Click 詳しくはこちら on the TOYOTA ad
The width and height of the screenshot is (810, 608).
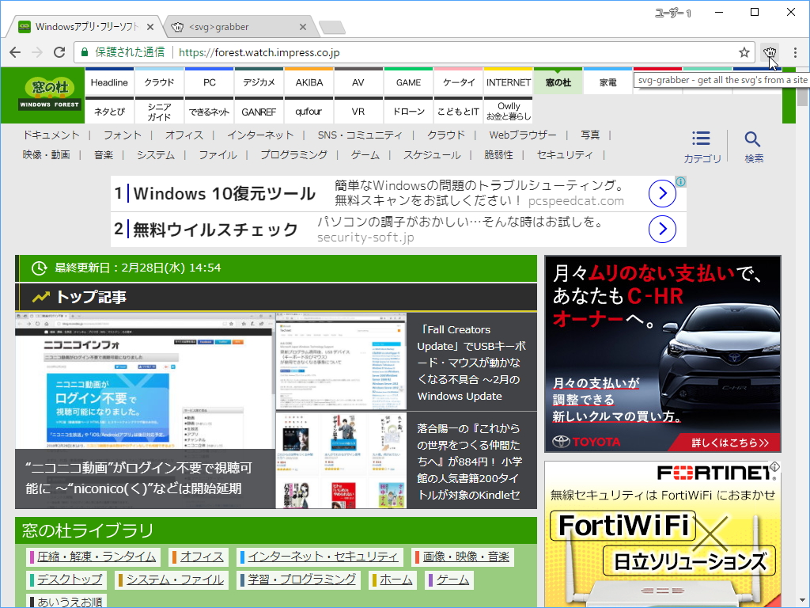pyautogui.click(x=732, y=443)
